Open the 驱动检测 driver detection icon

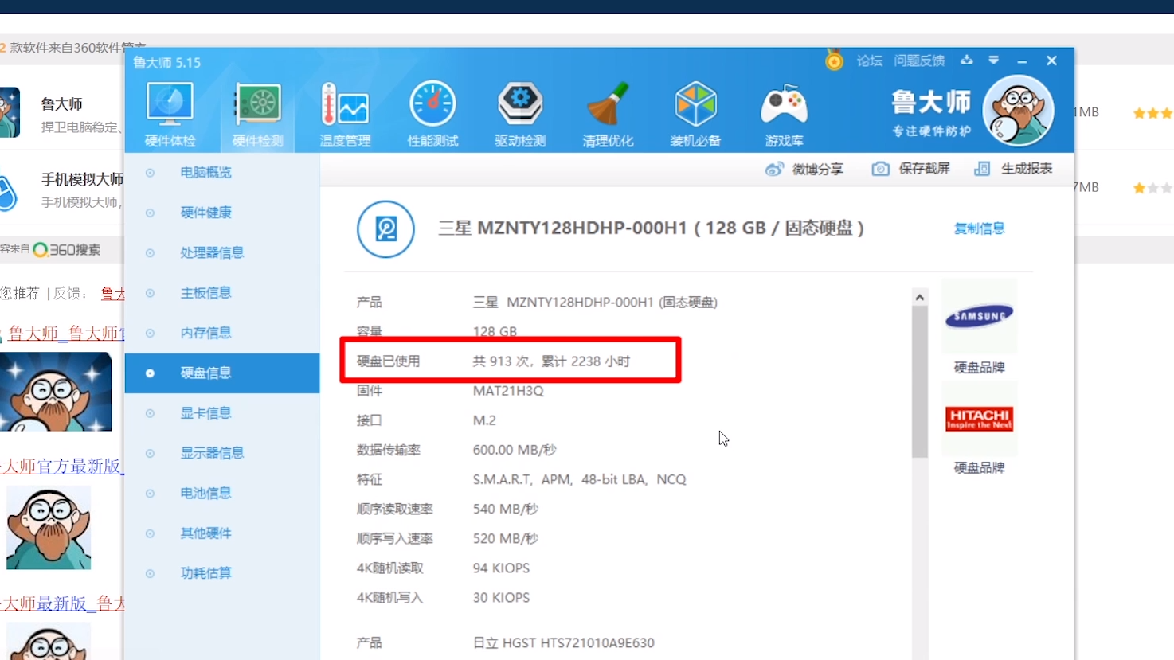[x=520, y=114]
